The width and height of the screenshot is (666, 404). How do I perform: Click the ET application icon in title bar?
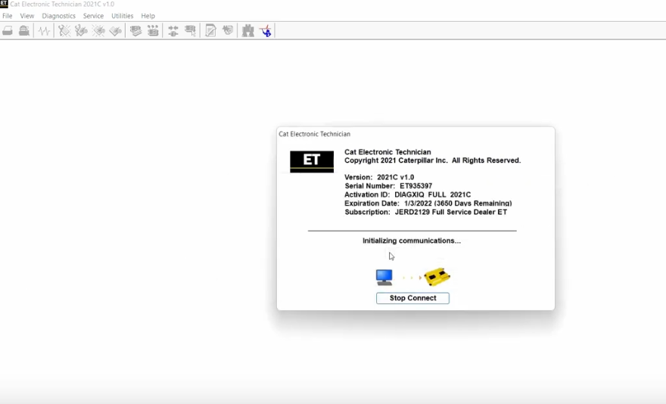tap(4, 4)
